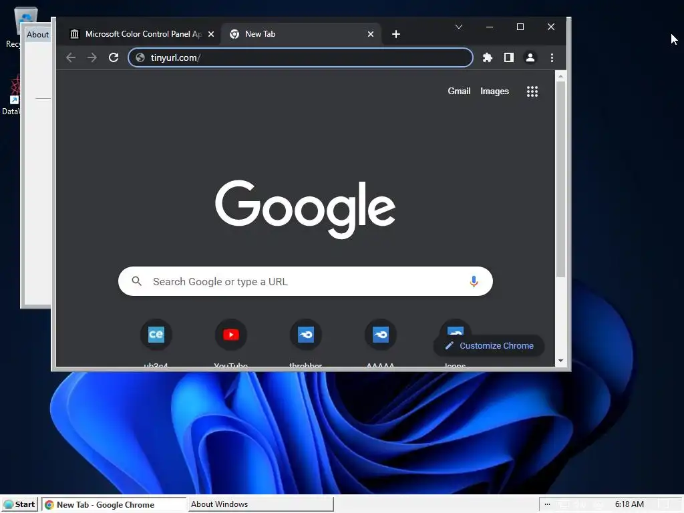Open the Start menu

point(19,504)
